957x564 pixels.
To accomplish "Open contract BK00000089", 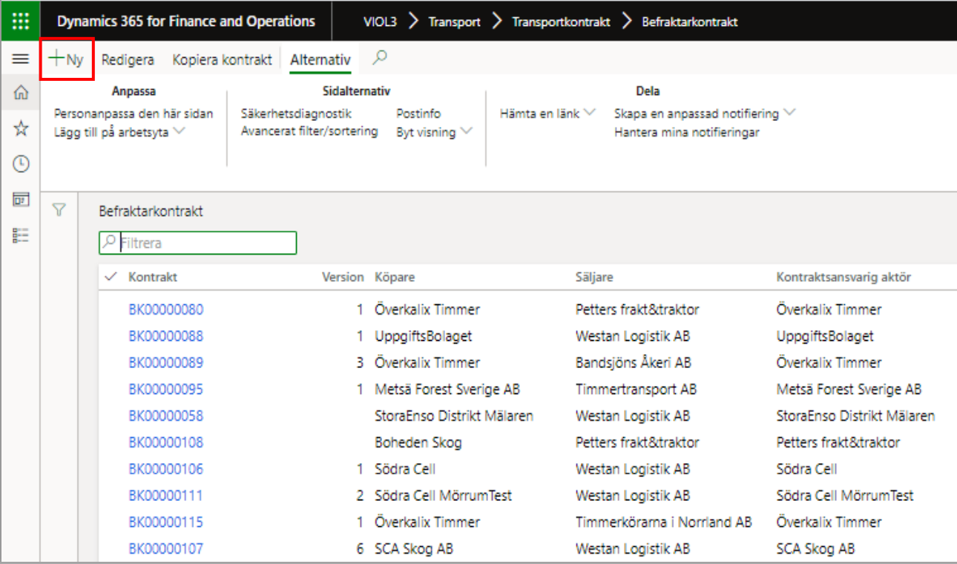I will click(165, 363).
